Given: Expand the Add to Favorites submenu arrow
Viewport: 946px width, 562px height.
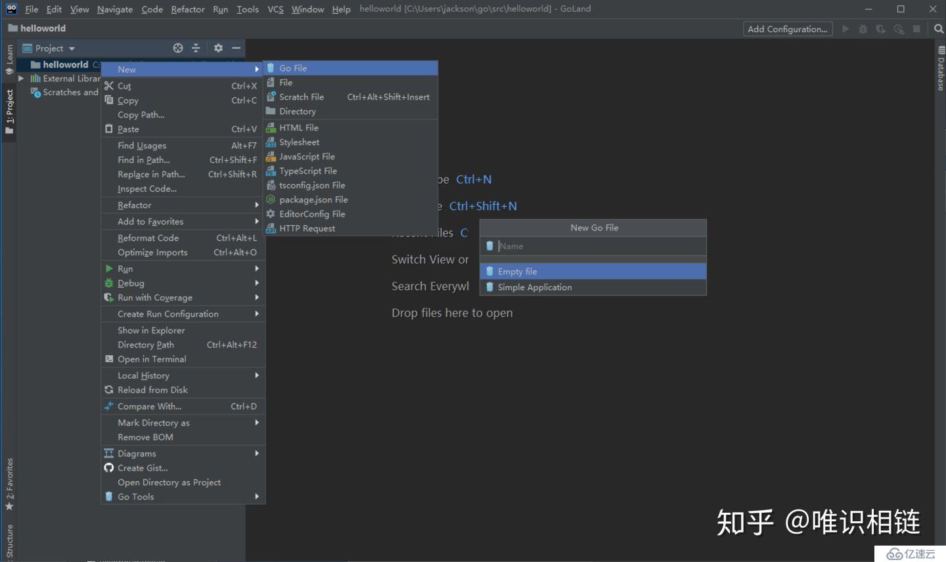Looking at the screenshot, I should [x=257, y=221].
